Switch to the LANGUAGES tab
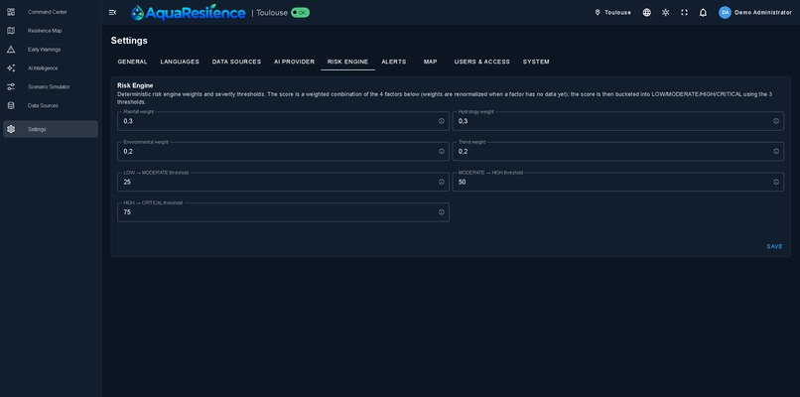The width and height of the screenshot is (800, 397). click(x=180, y=62)
